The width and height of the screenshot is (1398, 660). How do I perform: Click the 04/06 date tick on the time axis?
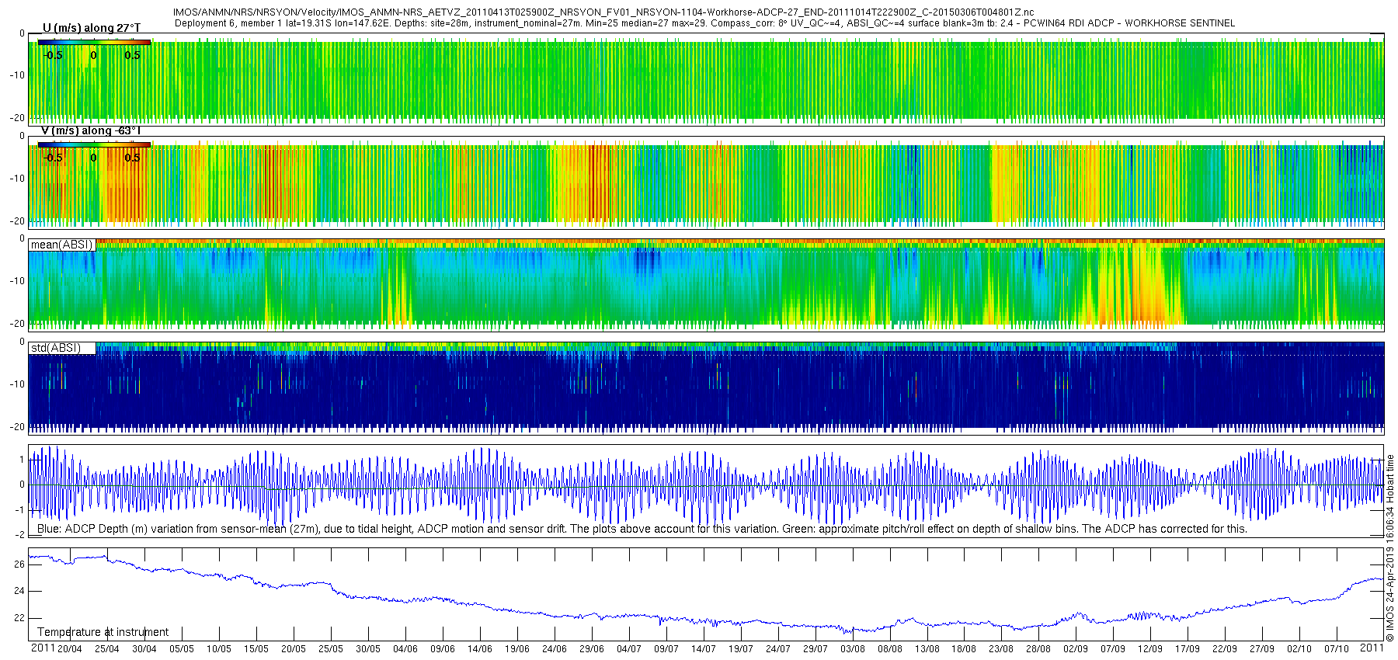pyautogui.click(x=405, y=648)
